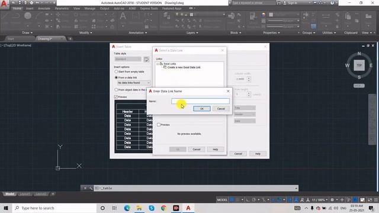The image size is (379, 213).
Task: Collapse the Excel Links tree node
Action: pos(158,64)
